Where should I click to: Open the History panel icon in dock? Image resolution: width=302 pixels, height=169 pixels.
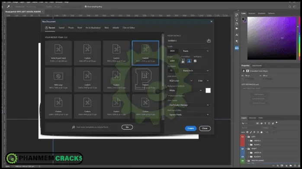pos(237,15)
